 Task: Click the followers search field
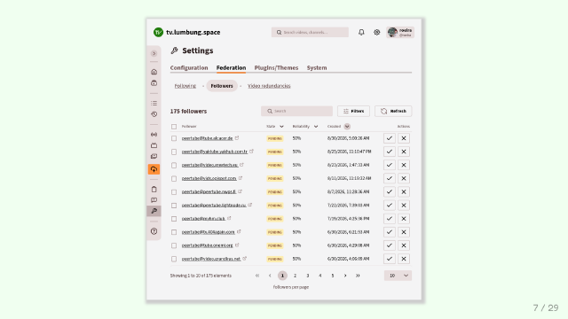tap(296, 111)
